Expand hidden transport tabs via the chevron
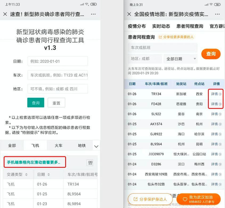Screen dimensions: 225x208 tap(96, 145)
